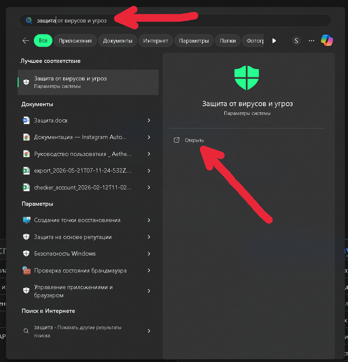Show more filter tabs with play arrow
The width and height of the screenshot is (348, 362).
[x=274, y=41]
